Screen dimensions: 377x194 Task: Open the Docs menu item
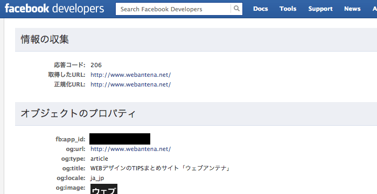(260, 9)
